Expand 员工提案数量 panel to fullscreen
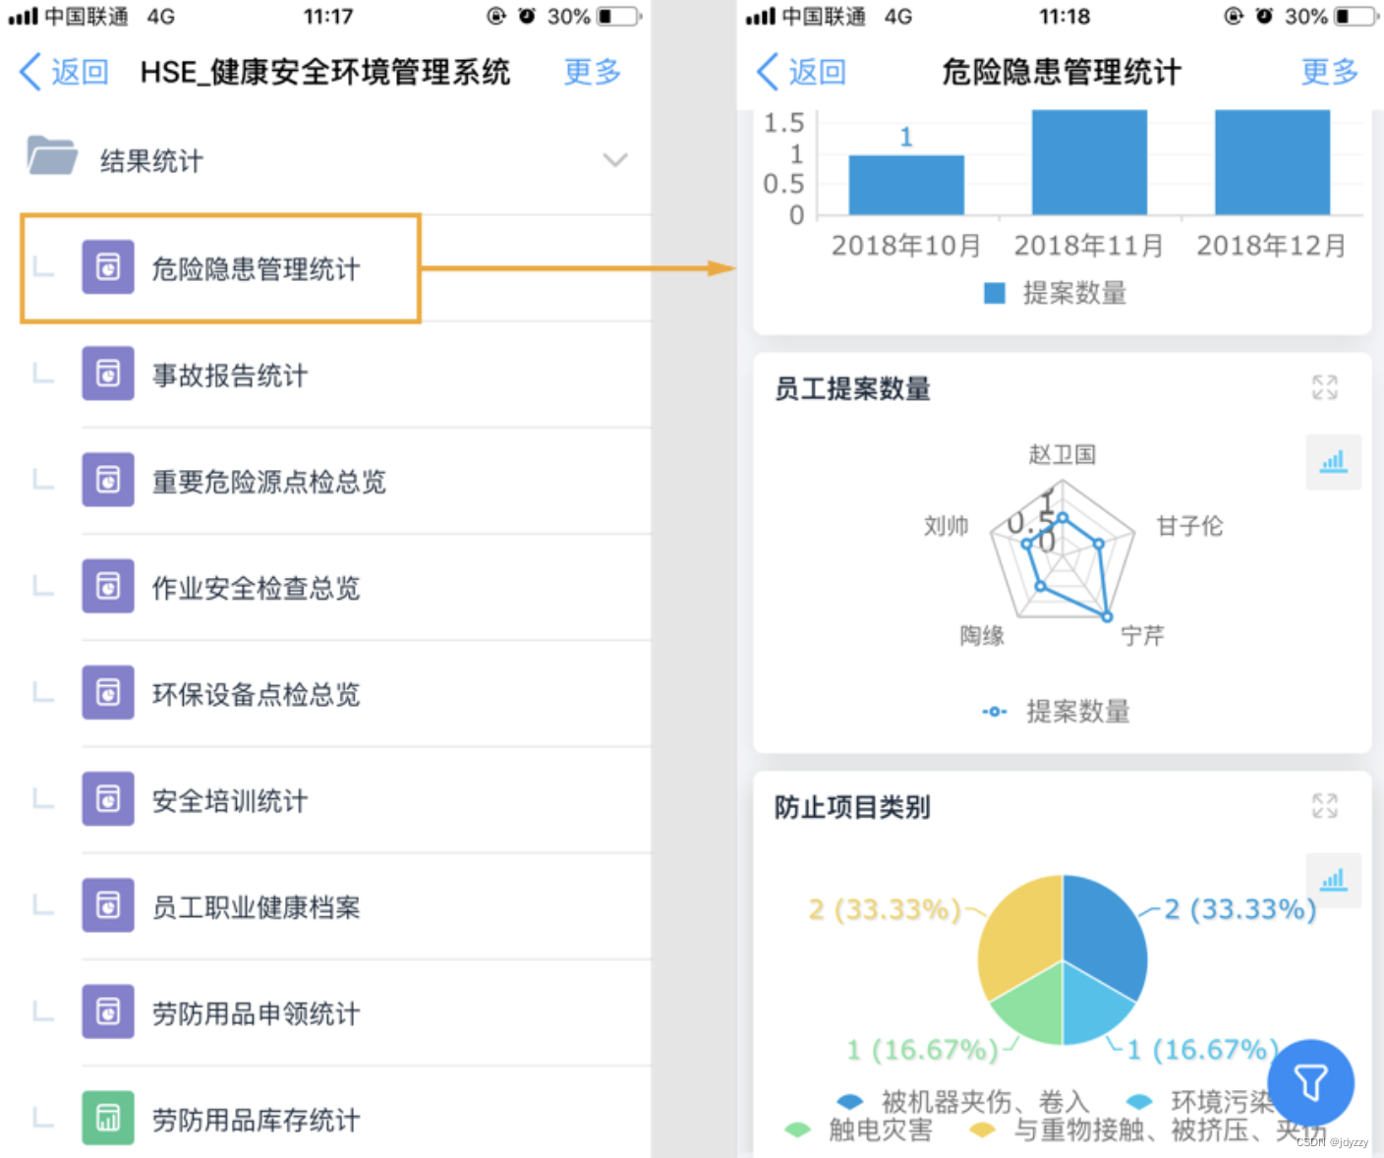 (x=1325, y=387)
